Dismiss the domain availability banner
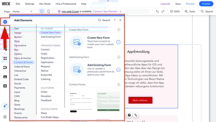Screen dimensions: 216x122 pos(121,11)
